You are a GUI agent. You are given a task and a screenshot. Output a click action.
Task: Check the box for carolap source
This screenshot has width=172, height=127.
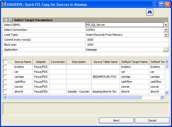[x=5, y=77]
